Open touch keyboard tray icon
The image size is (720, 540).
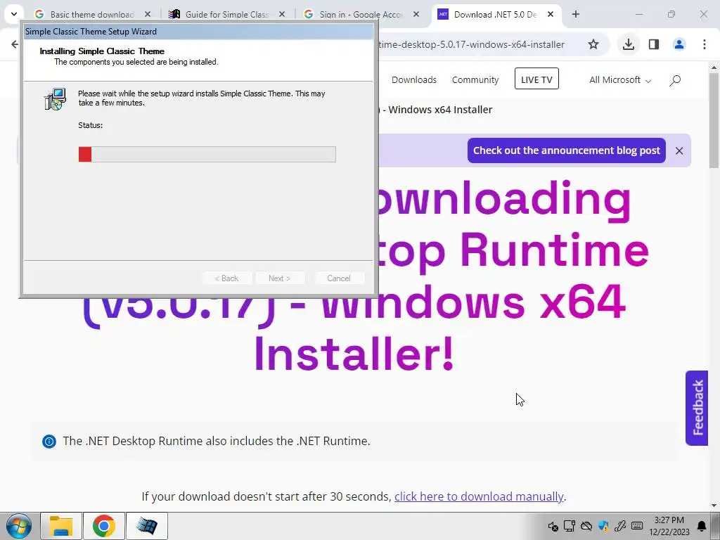point(637,526)
